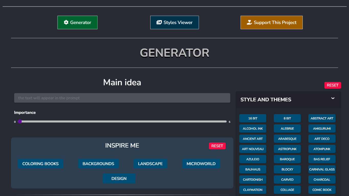Pick the DESIGN inspiration
The image size is (349, 196).
tap(119, 178)
